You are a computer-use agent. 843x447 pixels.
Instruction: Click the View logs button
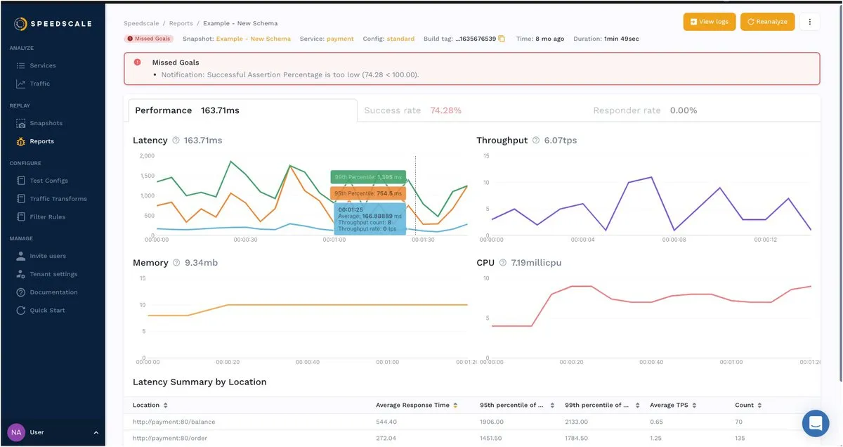(x=709, y=22)
